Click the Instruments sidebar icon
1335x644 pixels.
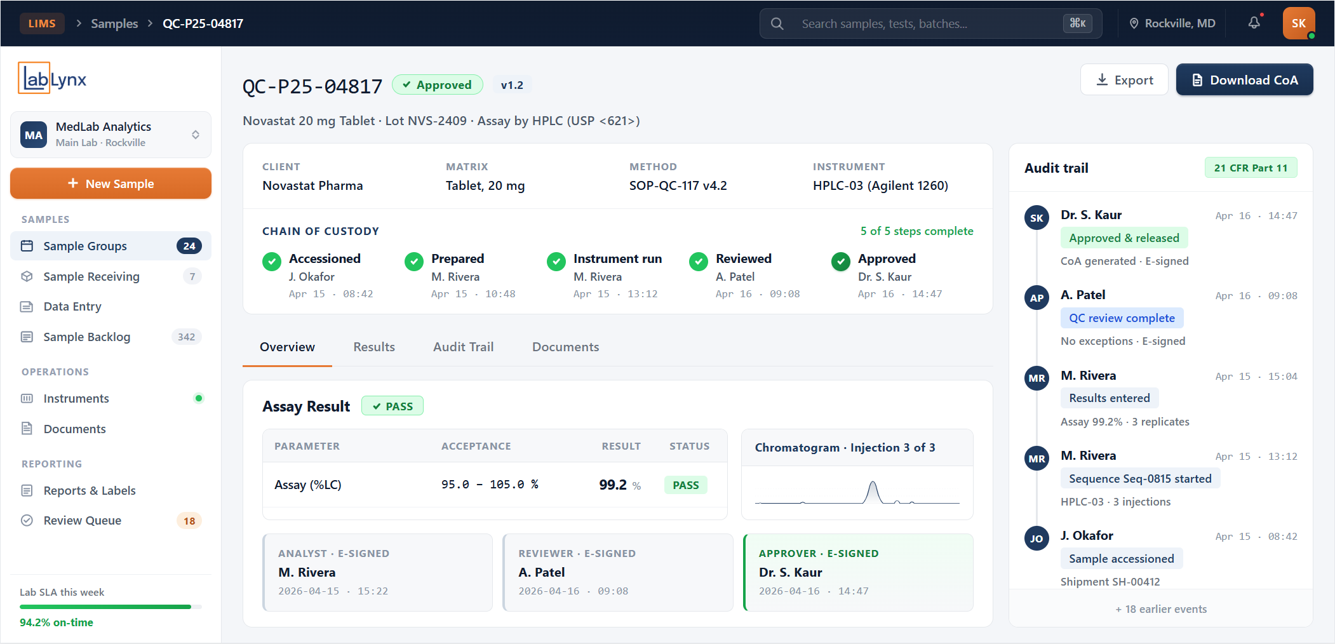click(27, 398)
